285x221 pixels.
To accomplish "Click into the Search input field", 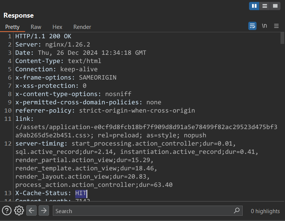I will [142, 211].
